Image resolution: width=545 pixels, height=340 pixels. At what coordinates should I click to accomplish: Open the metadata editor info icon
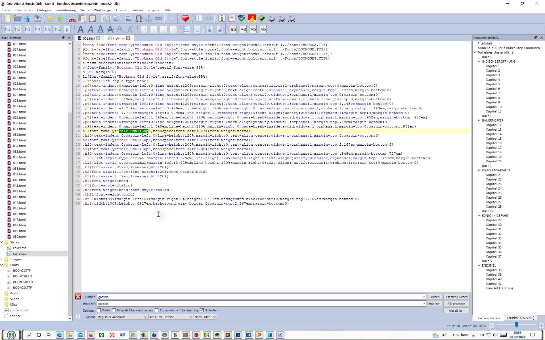click(x=222, y=19)
